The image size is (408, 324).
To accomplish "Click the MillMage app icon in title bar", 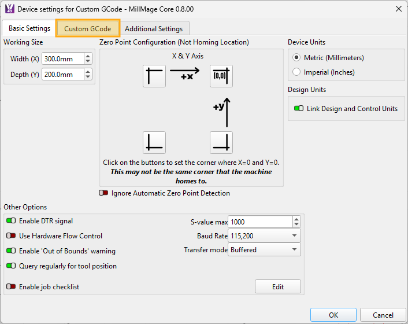I will 9,9.
